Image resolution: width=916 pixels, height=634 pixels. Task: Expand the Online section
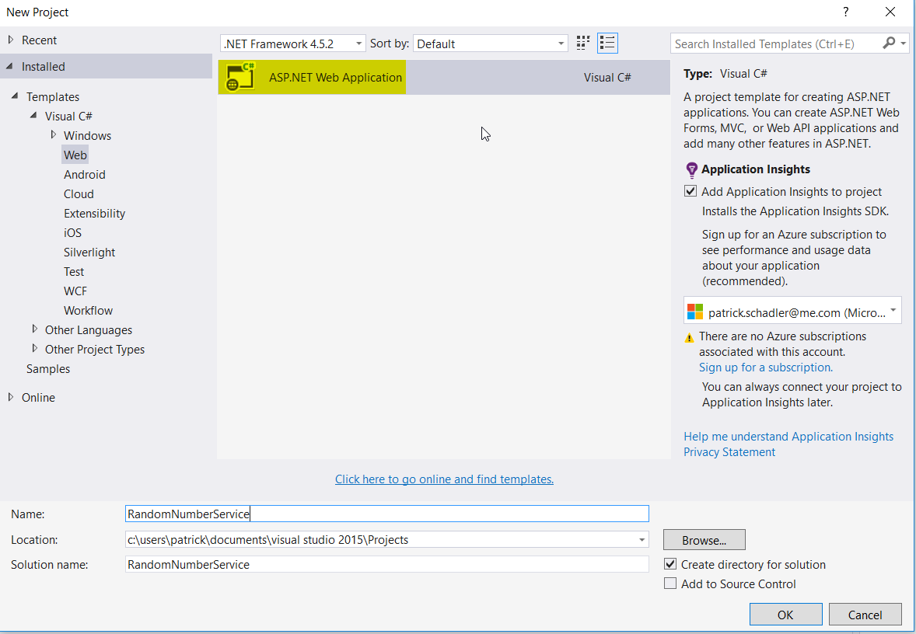point(11,397)
